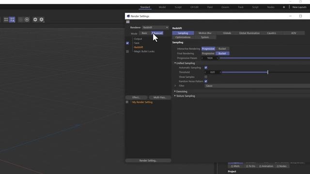This screenshot has height=174, width=310.
Task: Switch to the Model layout tab
Action: click(162, 7)
